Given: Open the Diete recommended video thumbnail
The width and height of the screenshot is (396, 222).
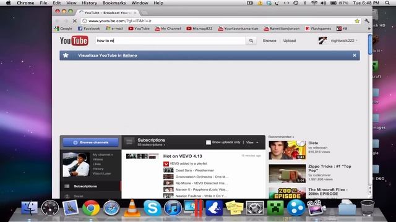Looking at the screenshot, I should point(287,150).
